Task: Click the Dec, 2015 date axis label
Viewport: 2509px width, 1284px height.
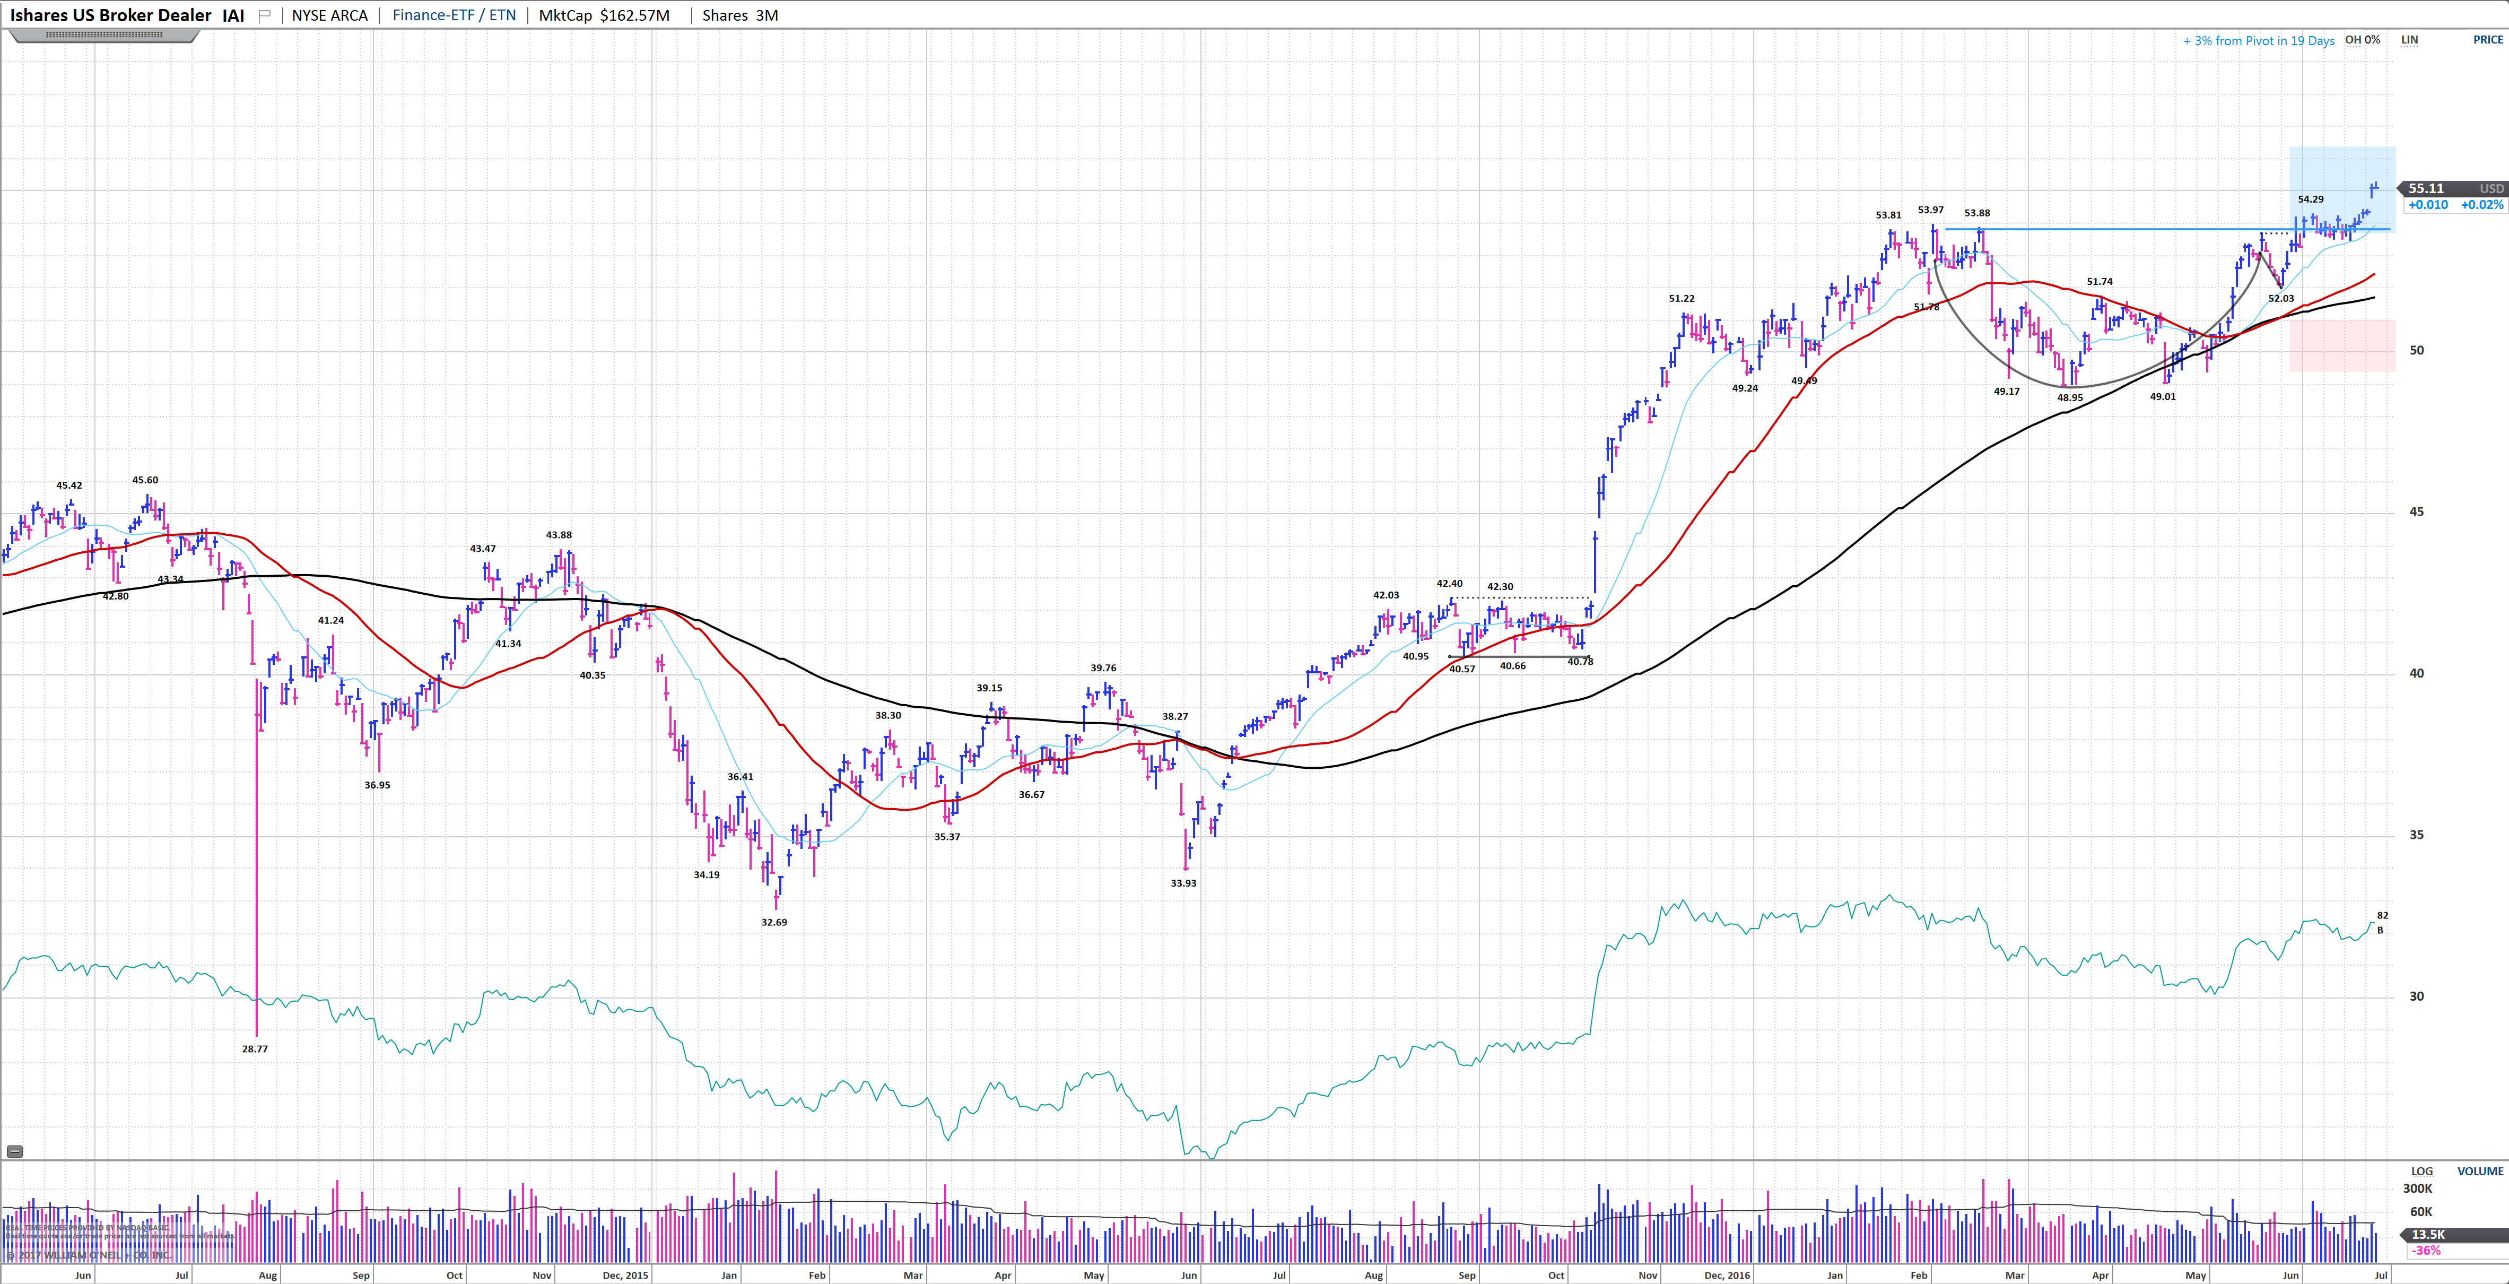Action: pos(624,1275)
